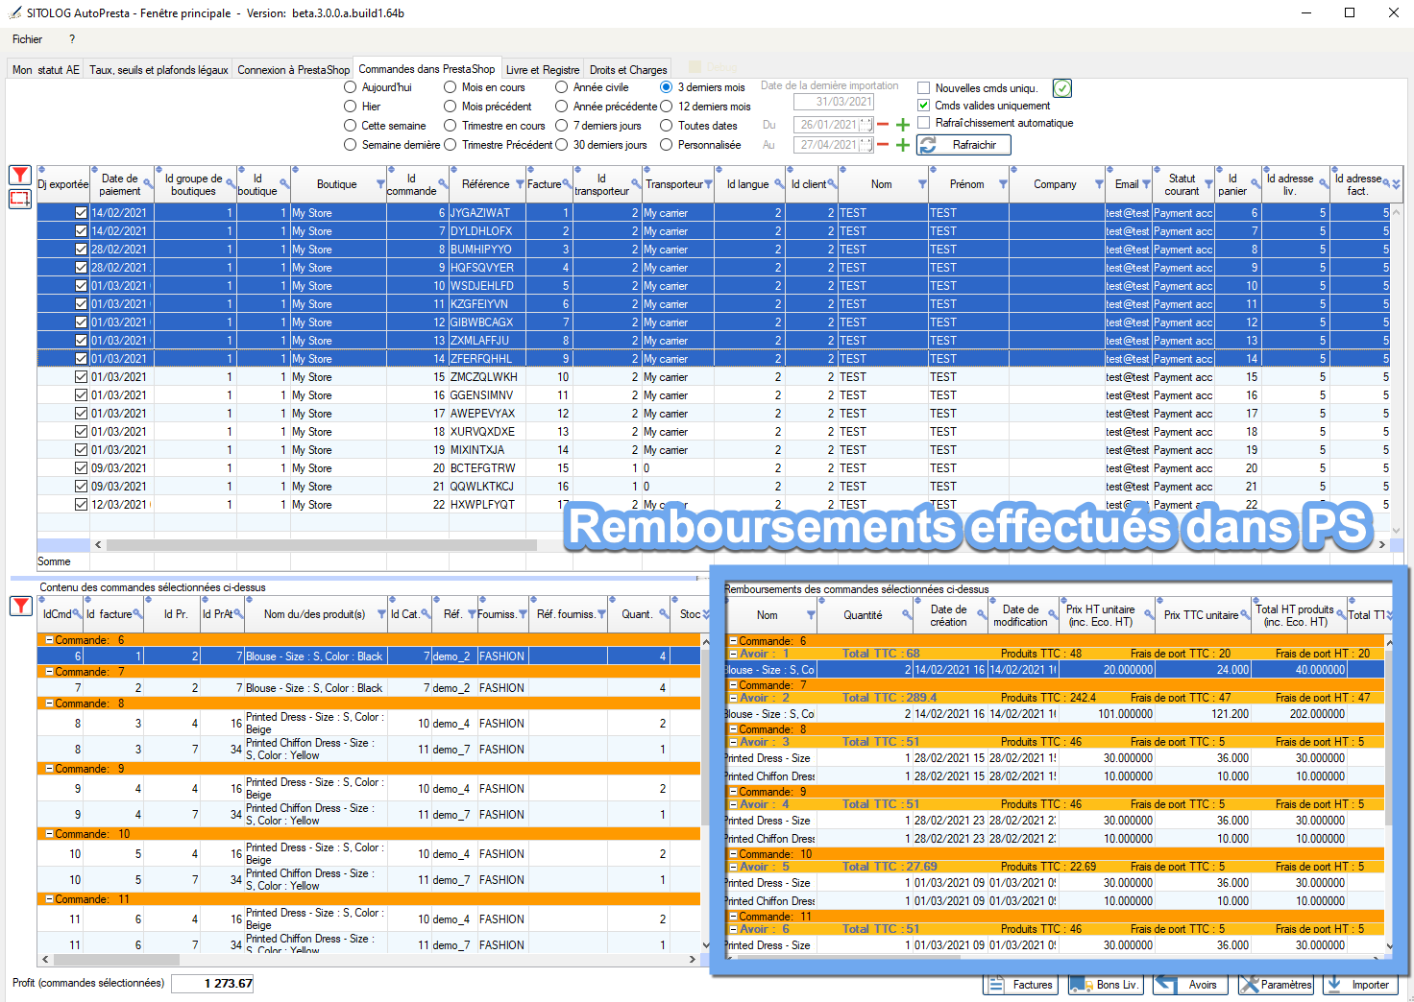
Task: Click search icon in Id facture header
Action: (x=137, y=614)
